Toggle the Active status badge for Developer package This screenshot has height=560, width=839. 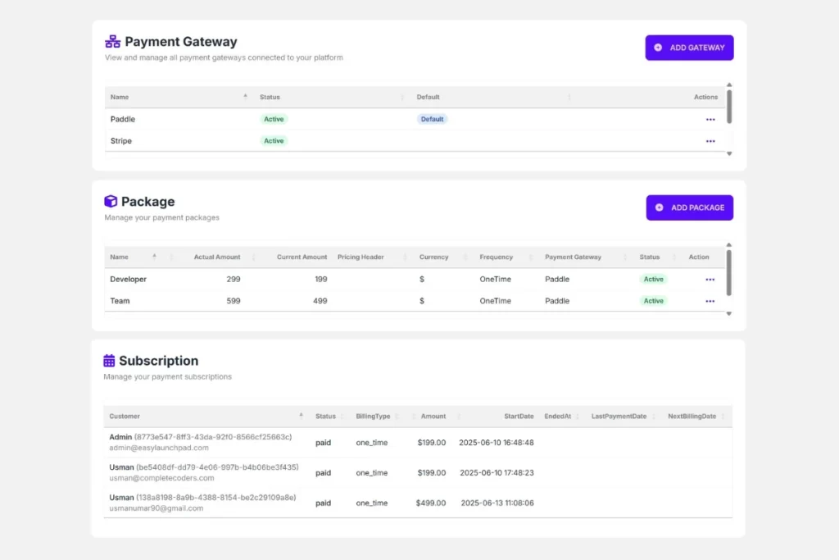click(x=653, y=279)
